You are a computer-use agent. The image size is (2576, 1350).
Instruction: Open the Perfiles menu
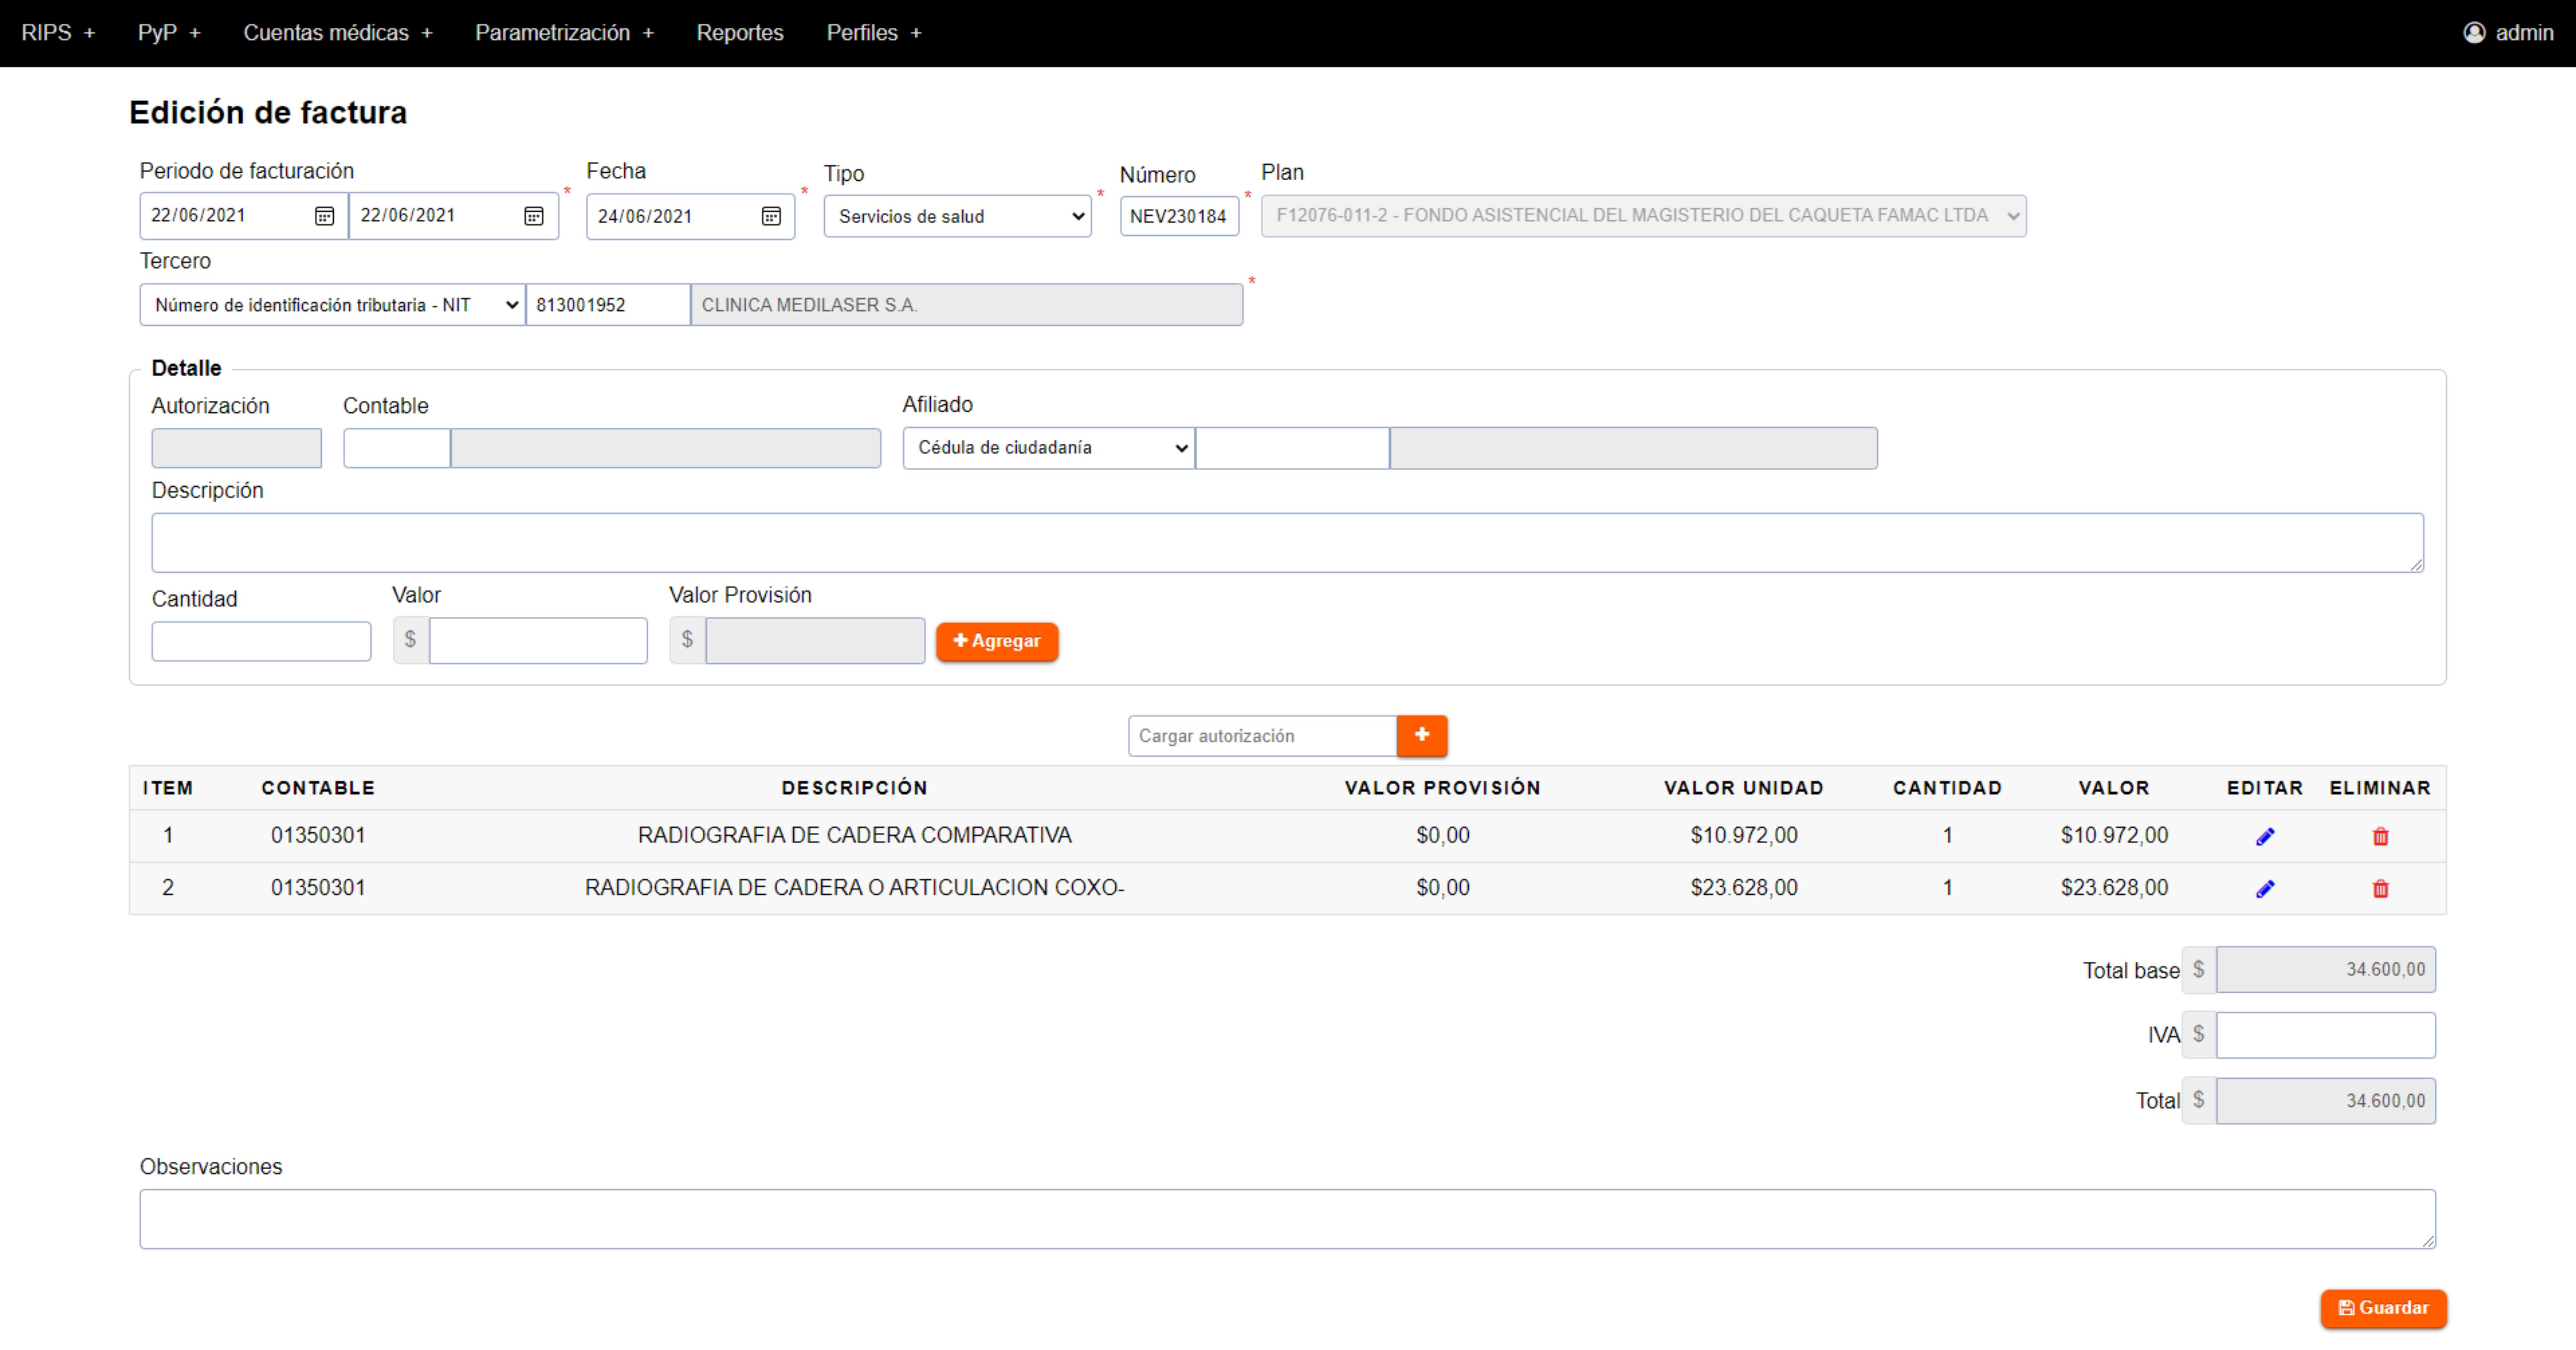874,33
